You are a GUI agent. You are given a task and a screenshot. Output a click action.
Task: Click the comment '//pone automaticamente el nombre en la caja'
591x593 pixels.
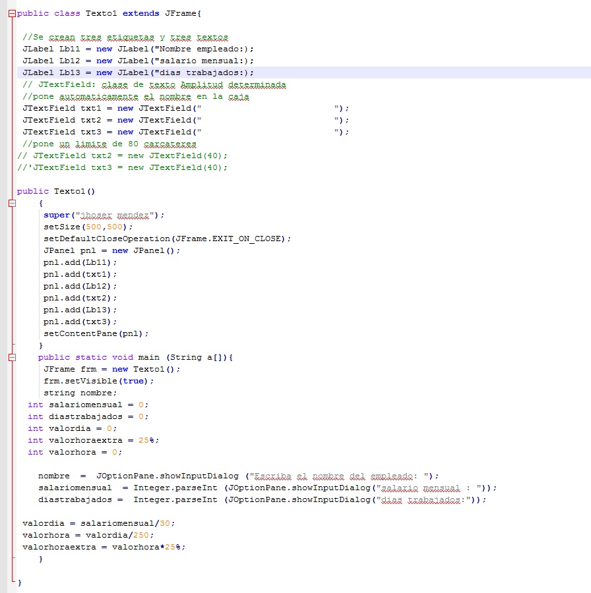coord(136,96)
